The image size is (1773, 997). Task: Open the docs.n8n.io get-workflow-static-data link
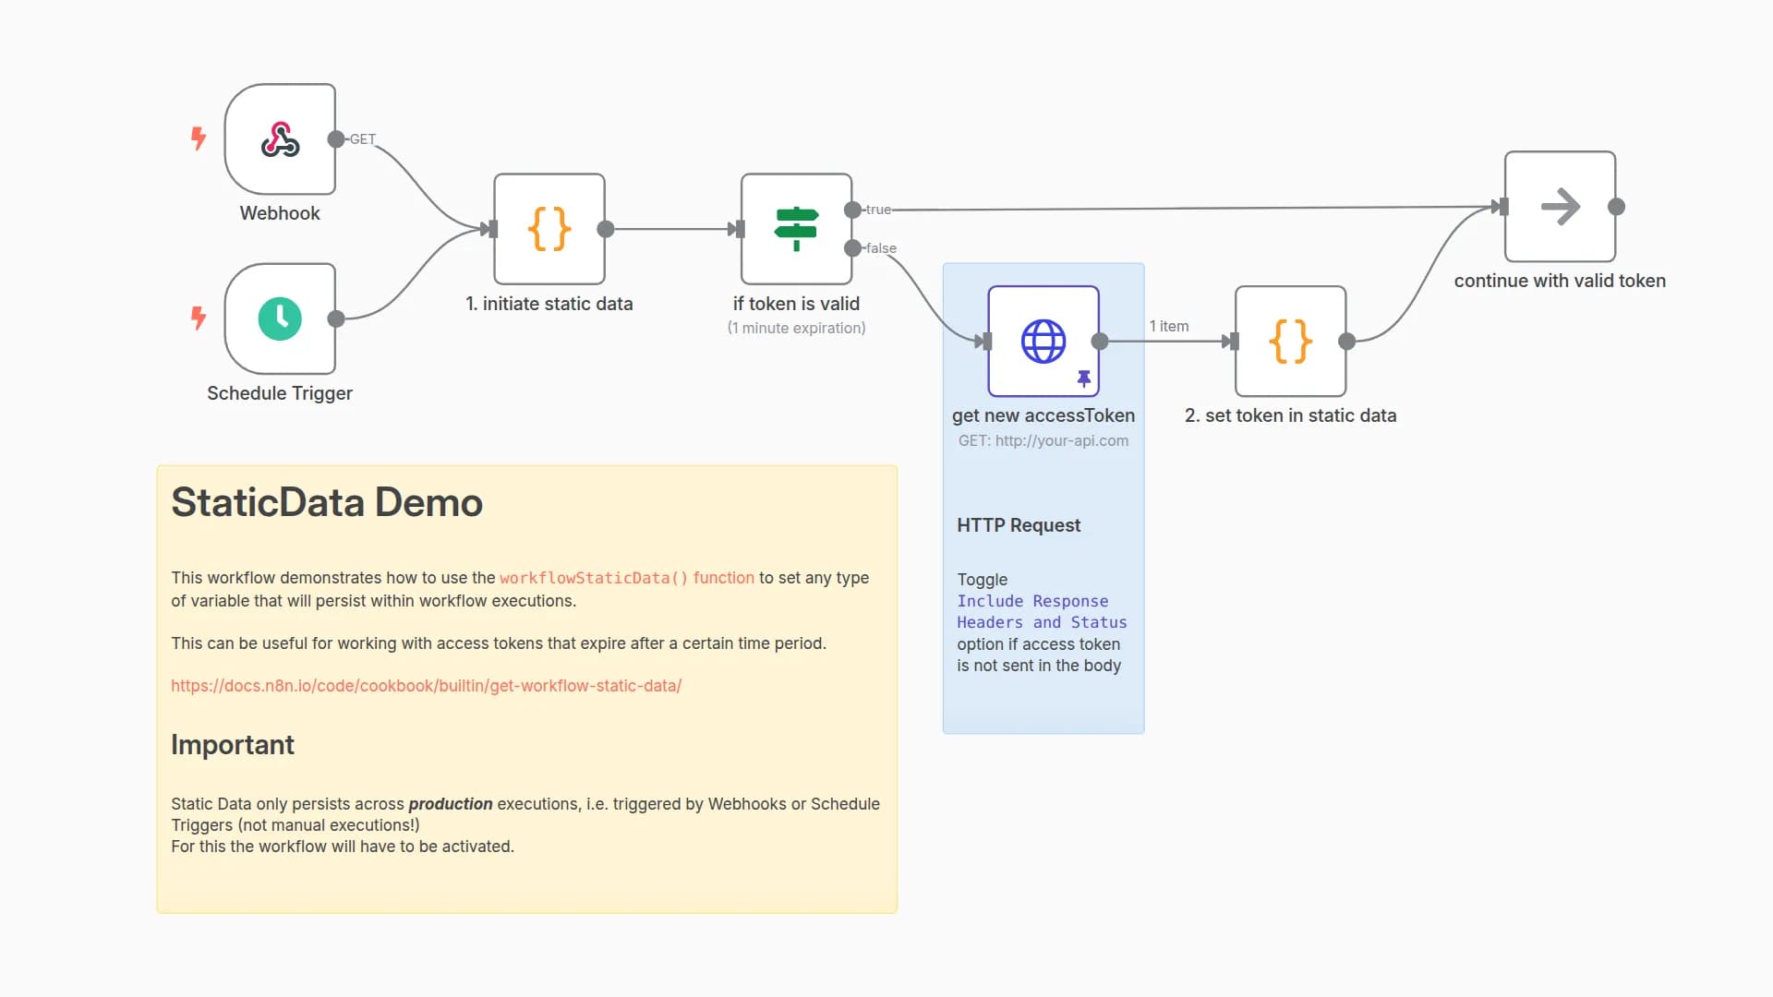(x=426, y=686)
